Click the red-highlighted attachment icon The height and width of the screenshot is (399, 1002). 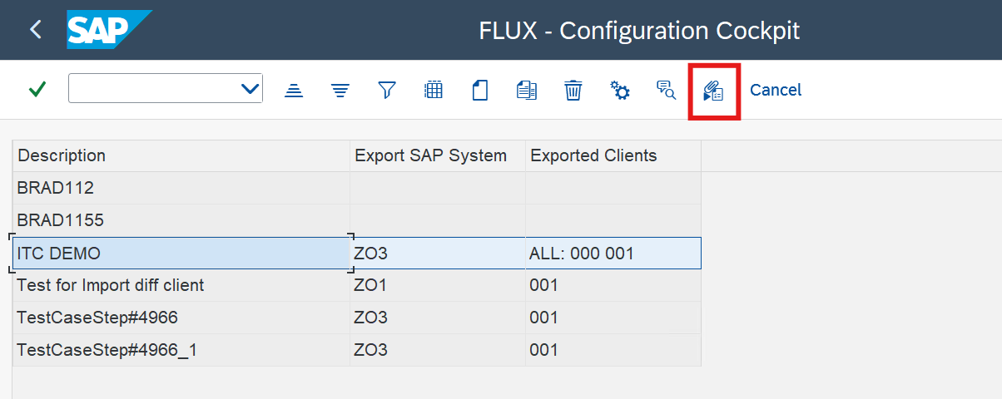click(x=714, y=91)
